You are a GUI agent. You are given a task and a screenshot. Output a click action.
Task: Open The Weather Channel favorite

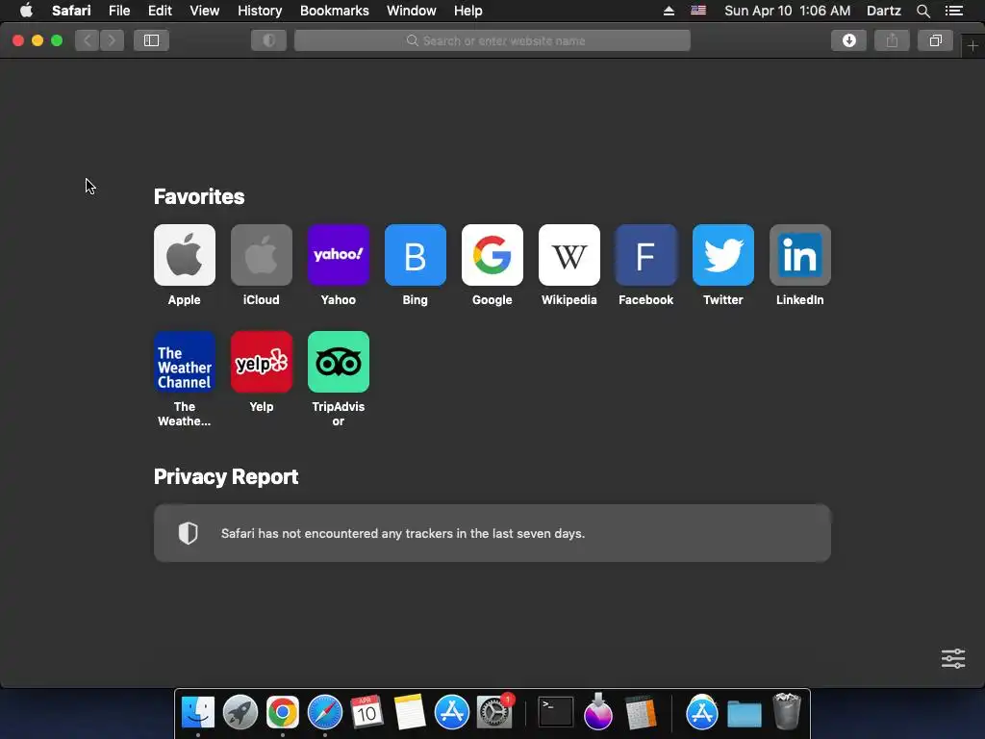pyautogui.click(x=184, y=362)
